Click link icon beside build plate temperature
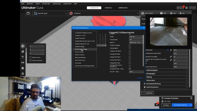197x111 pixels. point(171,57)
